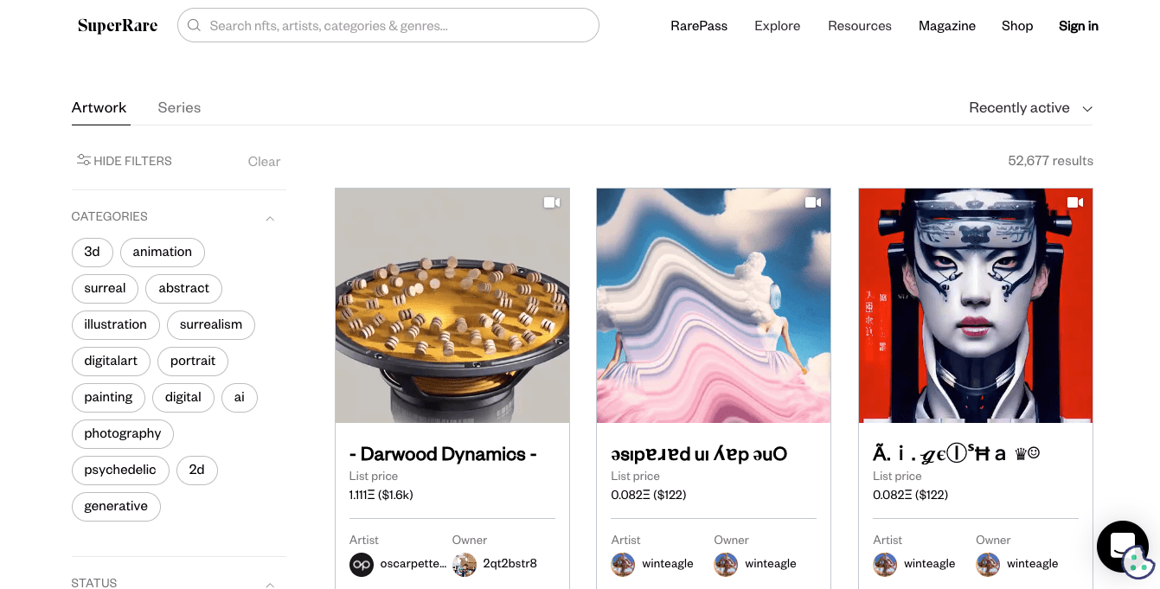The image size is (1160, 589).
Task: Select the search magnifying glass icon
Action: 194,25
